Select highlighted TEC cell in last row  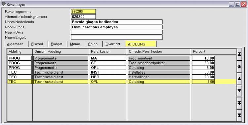(20, 81)
